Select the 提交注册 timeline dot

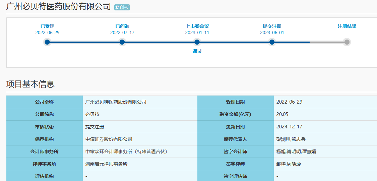(x=272, y=42)
